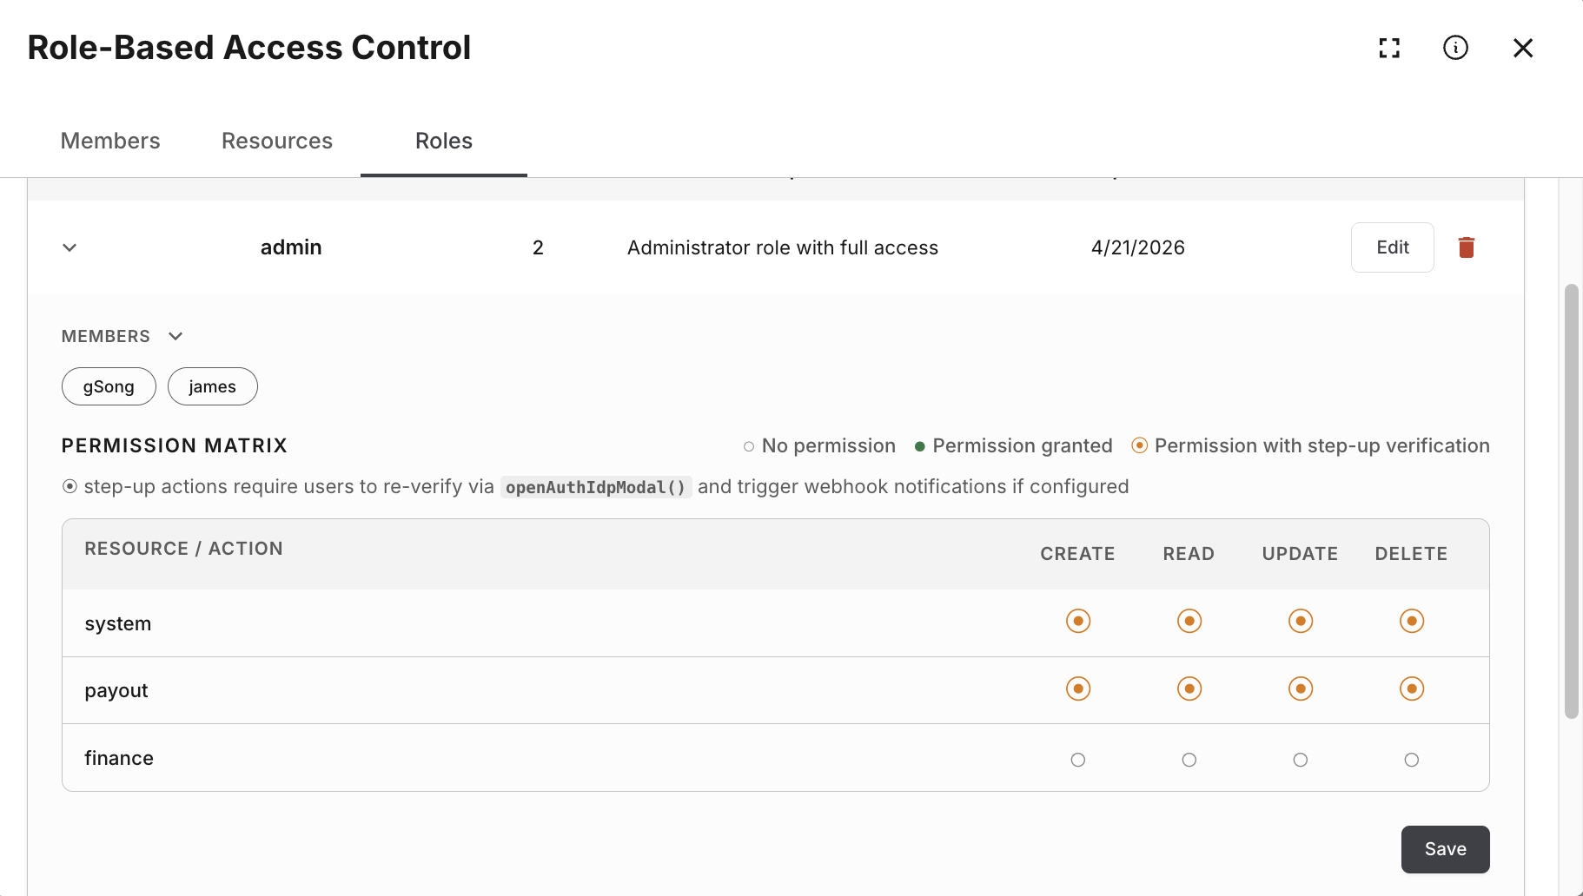Switch to the Members tab
Image resolution: width=1583 pixels, height=896 pixels.
tap(110, 141)
